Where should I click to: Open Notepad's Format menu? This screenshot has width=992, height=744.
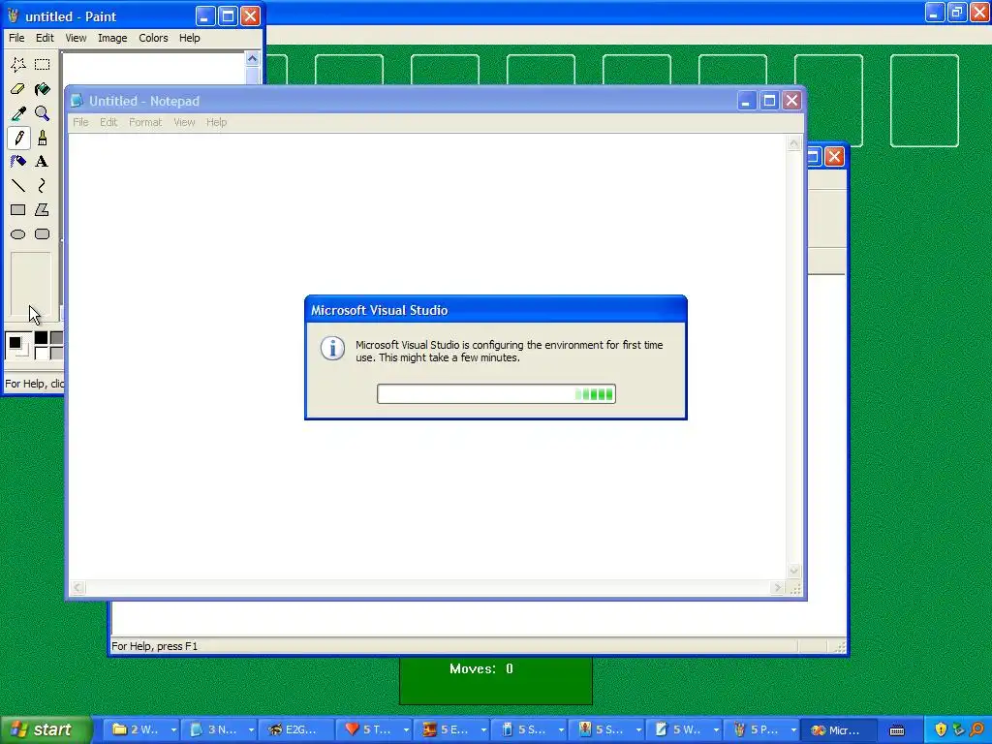pos(145,122)
